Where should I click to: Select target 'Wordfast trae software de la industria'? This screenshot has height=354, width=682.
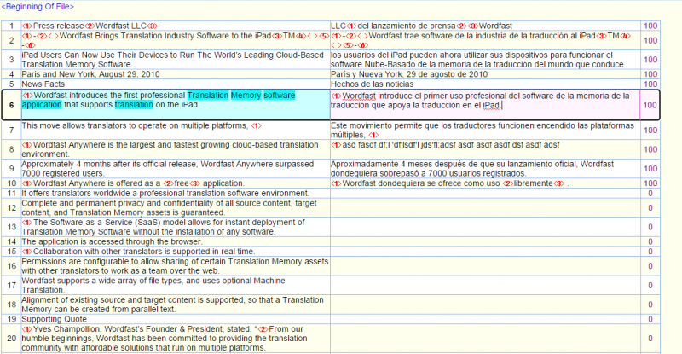click(x=485, y=40)
